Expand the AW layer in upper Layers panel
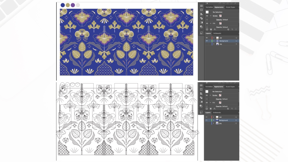The image size is (288, 162). [214, 38]
